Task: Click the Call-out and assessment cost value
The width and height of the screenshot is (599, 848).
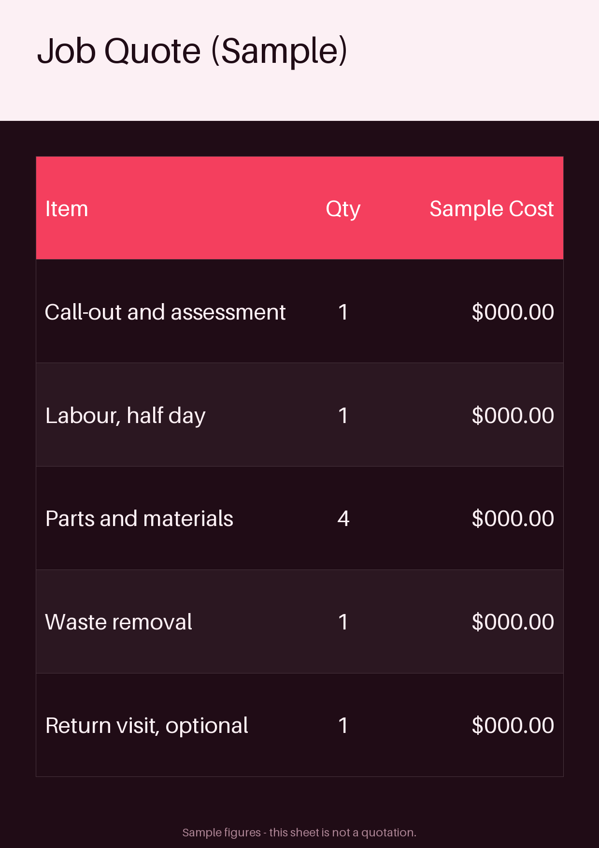Action: 513,312
